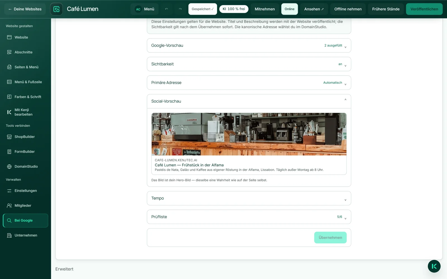This screenshot has width=447, height=279.
Task: Open the AC Menü button
Action: pyautogui.click(x=144, y=9)
